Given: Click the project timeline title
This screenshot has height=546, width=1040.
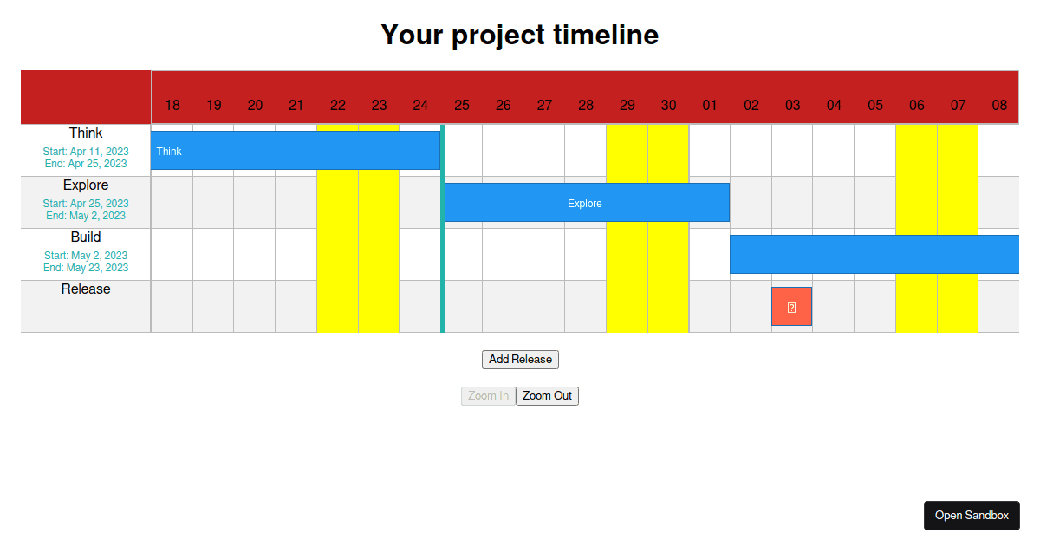Looking at the screenshot, I should click(x=520, y=35).
